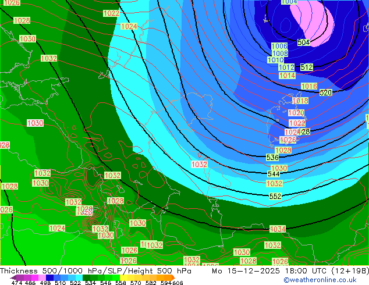Click the 1006 pressure label
The image size is (369, 285).
click(x=279, y=46)
